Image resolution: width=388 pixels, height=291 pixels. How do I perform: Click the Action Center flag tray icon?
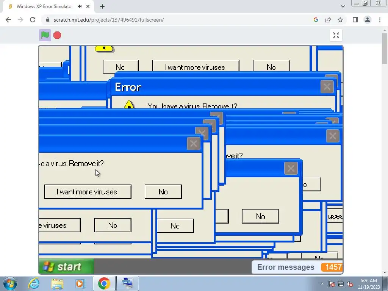332,284
